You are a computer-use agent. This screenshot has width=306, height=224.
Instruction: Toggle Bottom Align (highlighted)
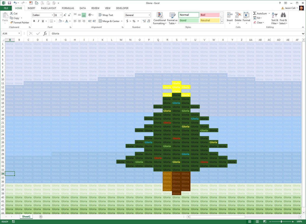tap(84, 15)
